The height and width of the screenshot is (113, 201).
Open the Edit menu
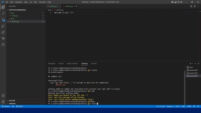click(x=12, y=2)
